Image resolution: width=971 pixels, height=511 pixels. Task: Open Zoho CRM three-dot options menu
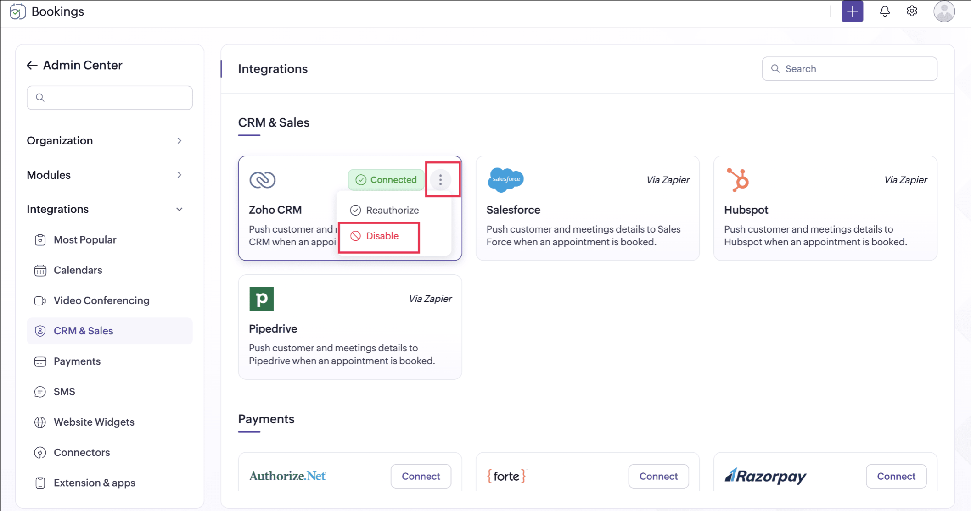[x=440, y=180]
